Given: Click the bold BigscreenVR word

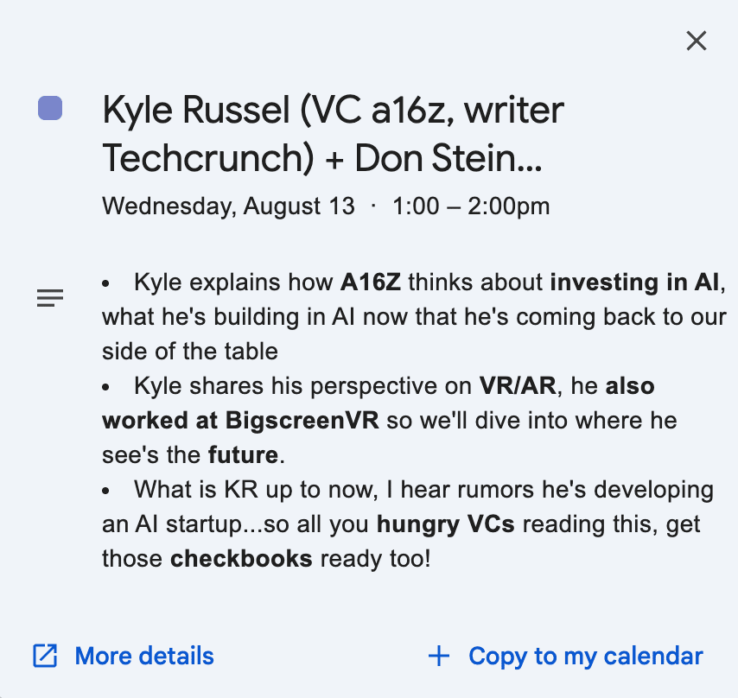Looking at the screenshot, I should (x=302, y=421).
